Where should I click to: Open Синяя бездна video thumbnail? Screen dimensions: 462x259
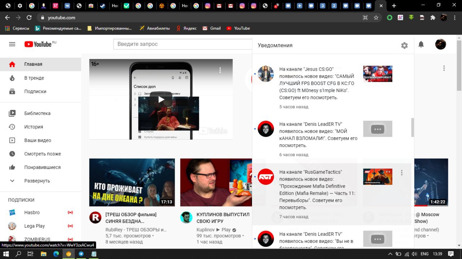[132, 182]
